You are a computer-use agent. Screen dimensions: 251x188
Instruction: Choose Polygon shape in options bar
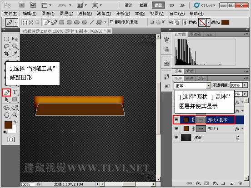[x=84, y=22]
